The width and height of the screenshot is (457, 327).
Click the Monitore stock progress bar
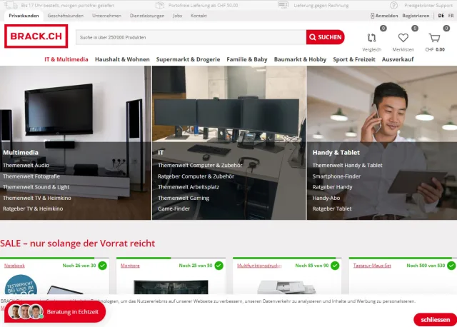pyautogui.click(x=171, y=258)
